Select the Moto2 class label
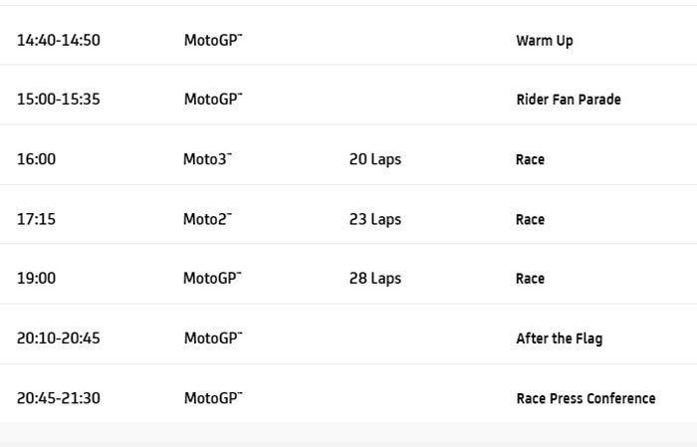Viewport: 697px width, 447px height. [207, 219]
